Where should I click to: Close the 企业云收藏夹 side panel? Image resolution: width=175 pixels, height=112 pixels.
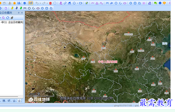point(22,13)
